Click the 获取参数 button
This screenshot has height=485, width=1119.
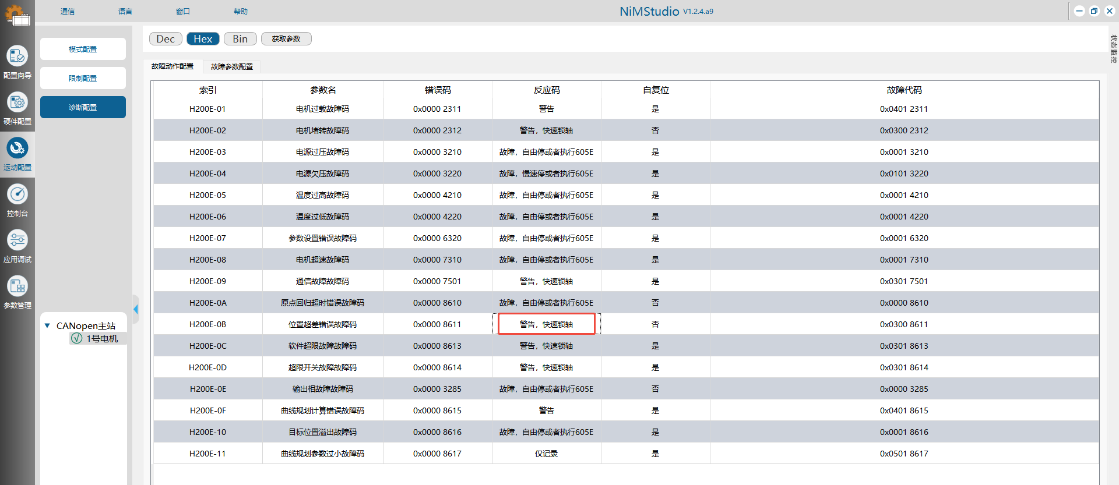(x=286, y=39)
